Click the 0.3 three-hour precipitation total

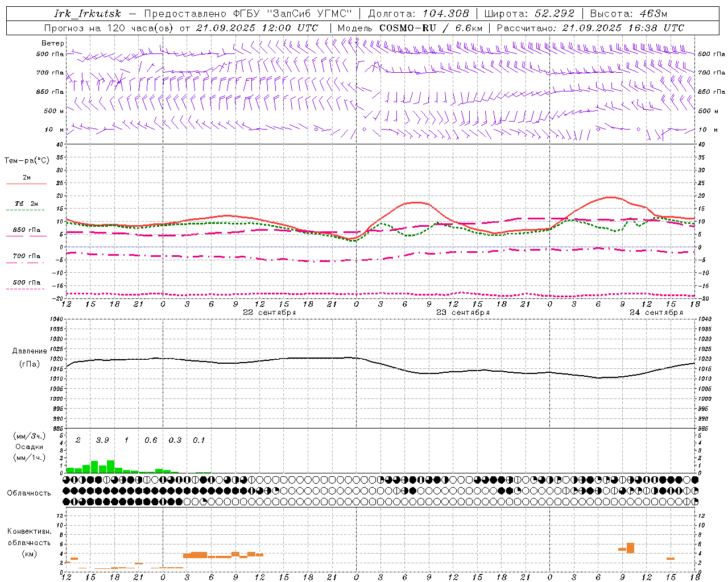(175, 440)
